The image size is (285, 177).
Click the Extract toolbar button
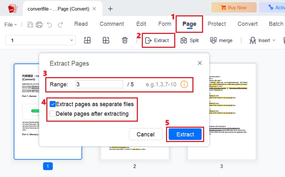[157, 40]
